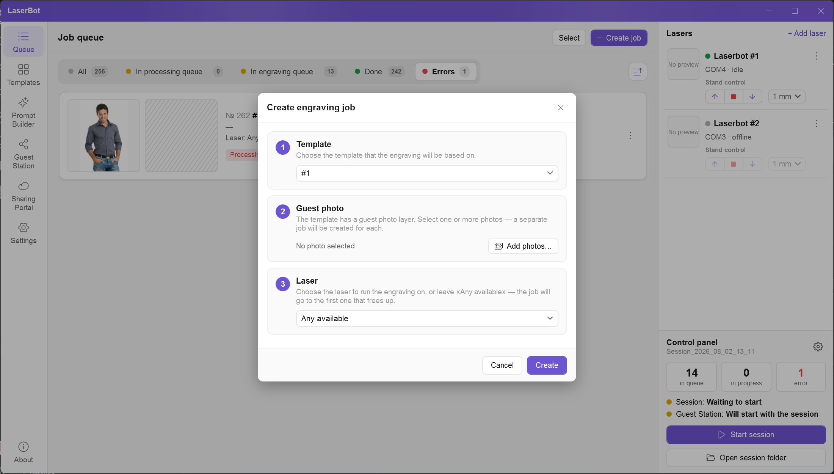834x474 pixels.
Task: Click the 1 error counter tile
Action: 801,377
